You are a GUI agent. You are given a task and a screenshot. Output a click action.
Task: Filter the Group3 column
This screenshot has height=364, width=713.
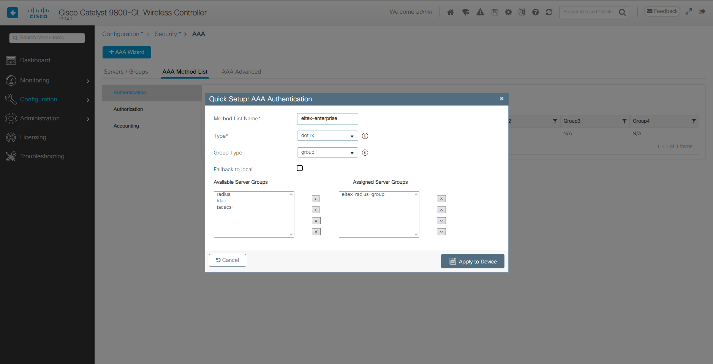pyautogui.click(x=624, y=121)
